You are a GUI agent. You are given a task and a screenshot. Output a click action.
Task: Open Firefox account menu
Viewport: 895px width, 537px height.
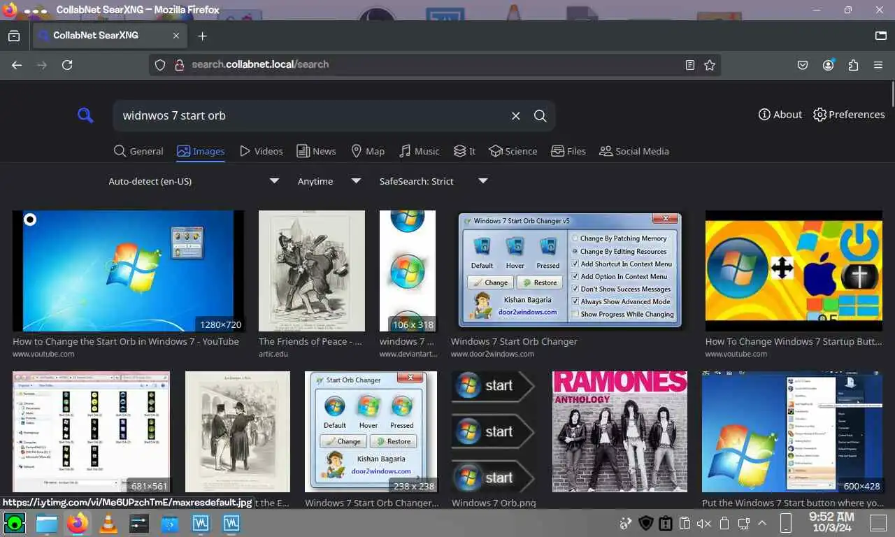[x=828, y=65]
